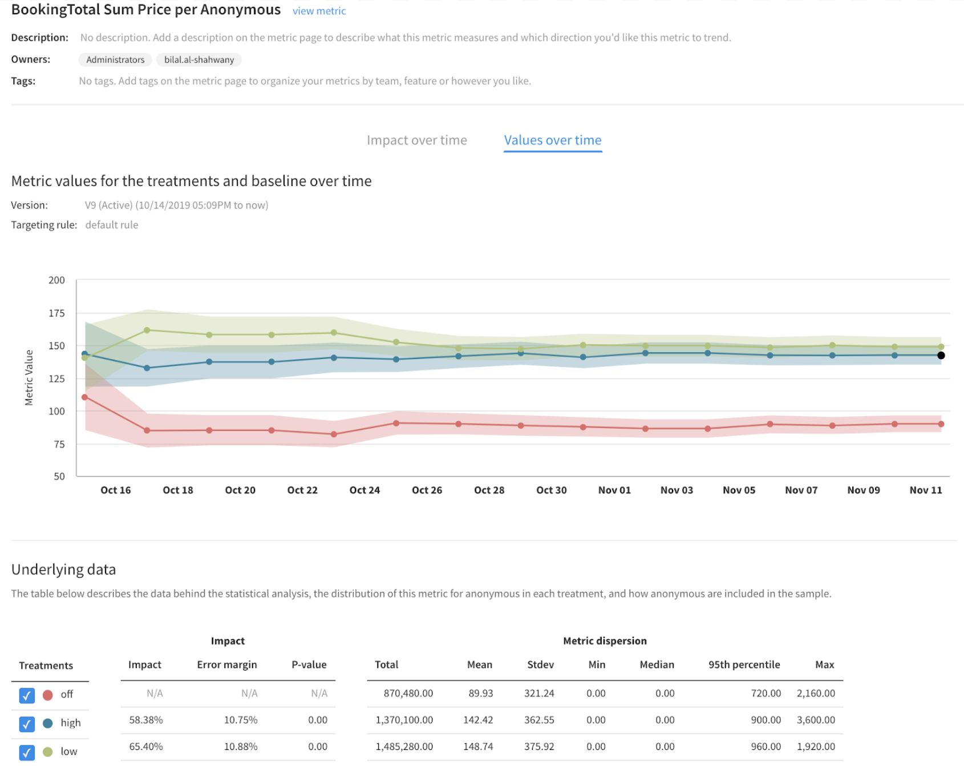964x766 pixels.
Task: Click the P-value column header
Action: click(309, 665)
